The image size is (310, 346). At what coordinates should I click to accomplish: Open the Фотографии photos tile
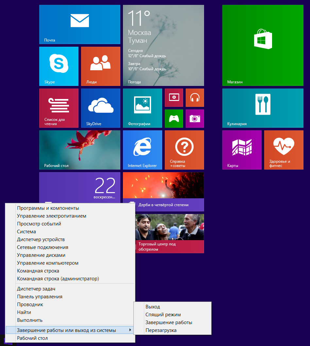(x=142, y=108)
